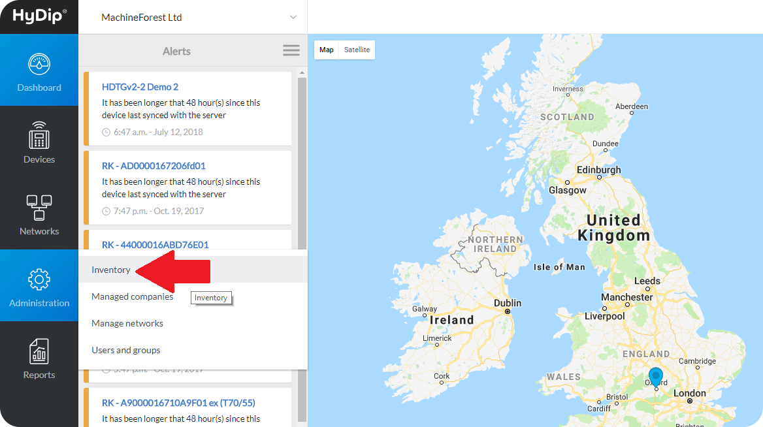Click Galway label on the map

[x=425, y=309]
